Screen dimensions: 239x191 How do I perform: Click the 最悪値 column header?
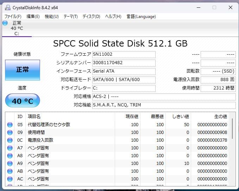pyautogui.click(x=153, y=117)
